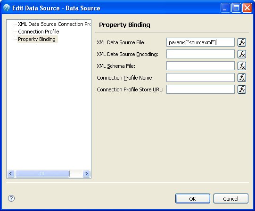Select Property Binding in the tree

coord(37,39)
